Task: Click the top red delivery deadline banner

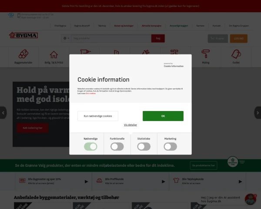Action: [130, 6]
